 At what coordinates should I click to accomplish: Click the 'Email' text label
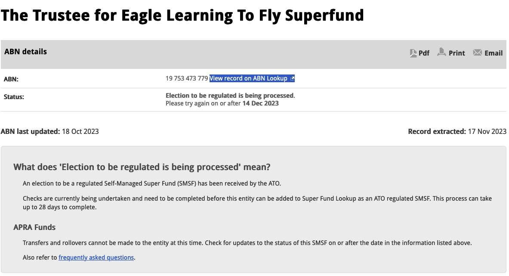pyautogui.click(x=494, y=53)
